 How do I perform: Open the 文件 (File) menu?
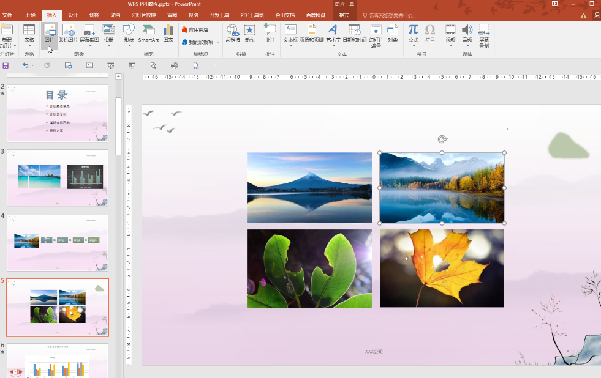[x=7, y=15]
